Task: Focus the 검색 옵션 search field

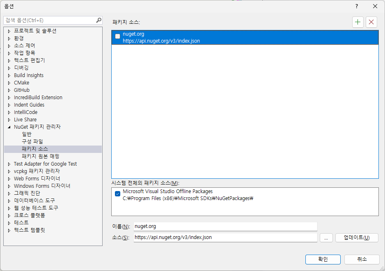Action: (x=50, y=20)
